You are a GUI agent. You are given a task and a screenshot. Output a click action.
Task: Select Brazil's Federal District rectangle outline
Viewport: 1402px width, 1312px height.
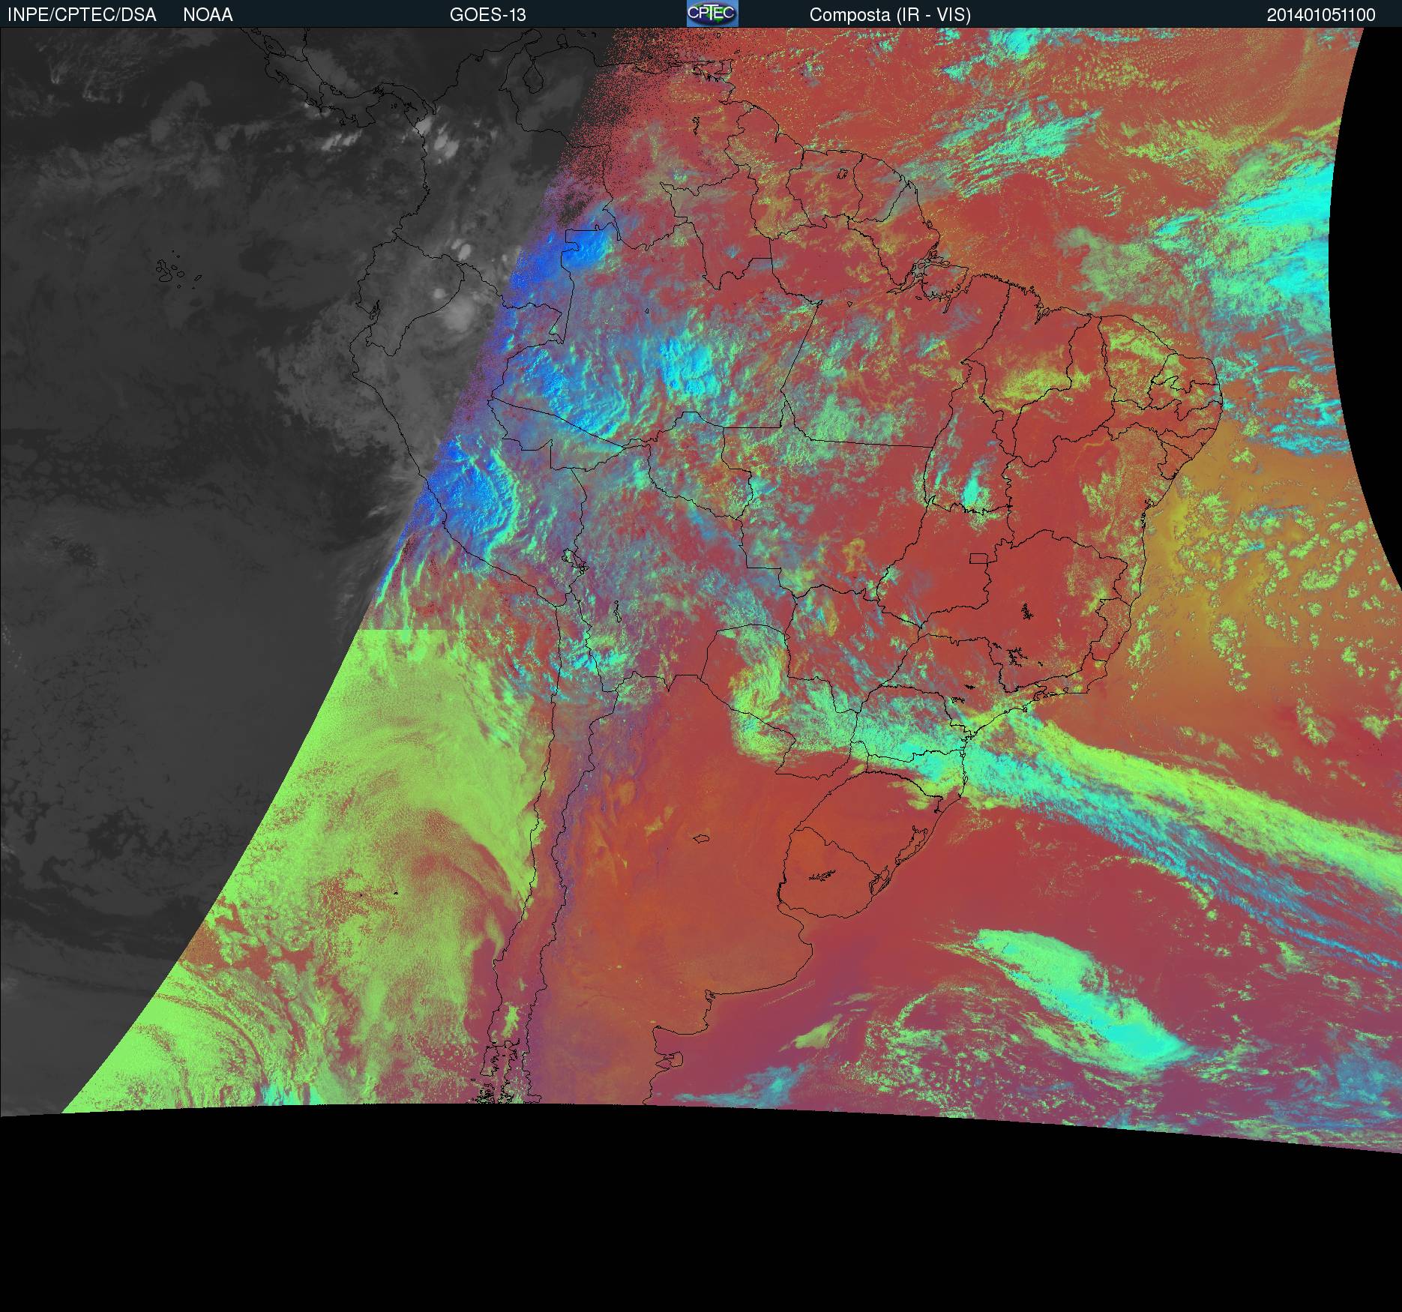pos(979,558)
